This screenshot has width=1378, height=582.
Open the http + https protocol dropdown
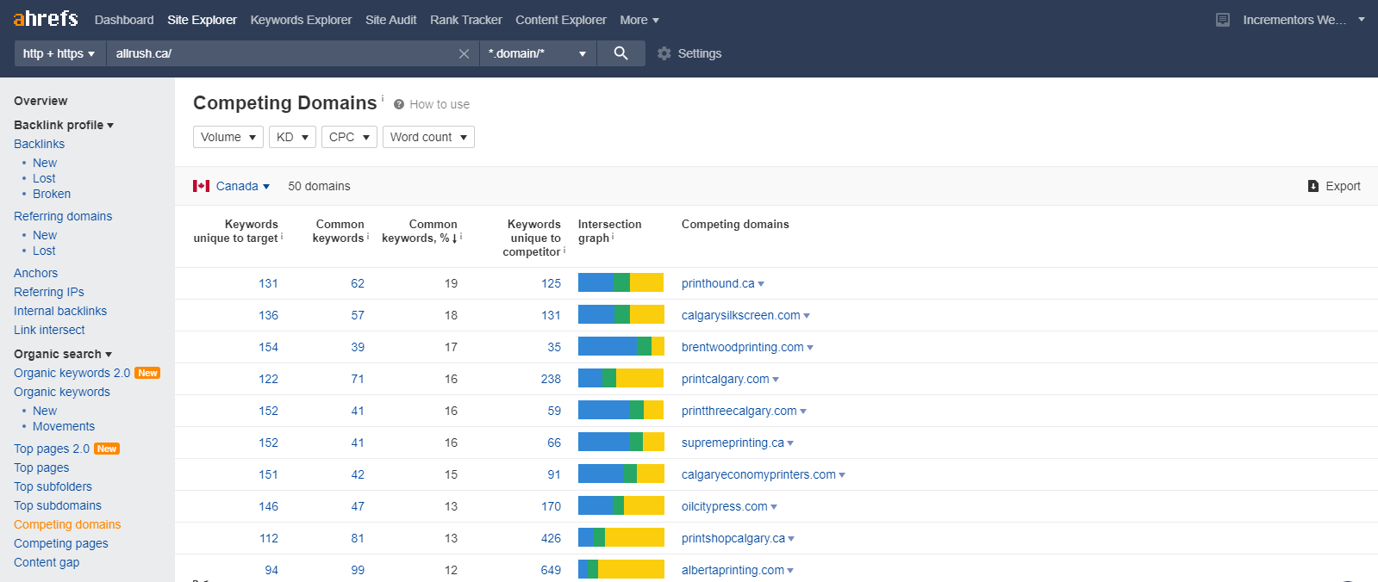coord(59,53)
